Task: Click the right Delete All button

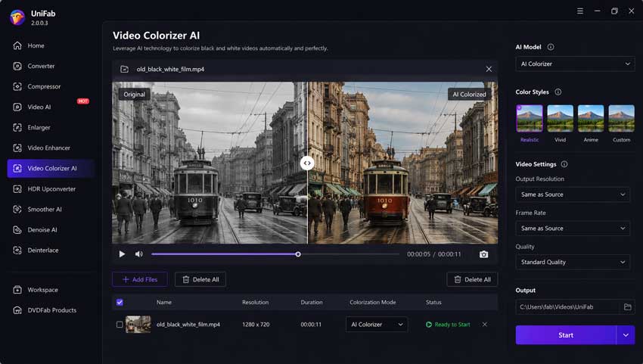Action: tap(472, 279)
